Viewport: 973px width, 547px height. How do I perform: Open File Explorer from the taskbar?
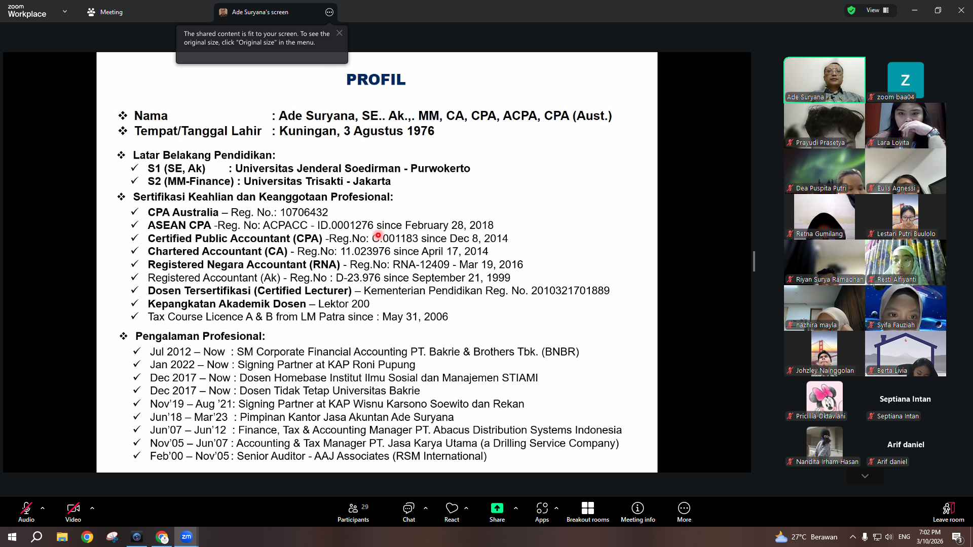[x=62, y=537]
